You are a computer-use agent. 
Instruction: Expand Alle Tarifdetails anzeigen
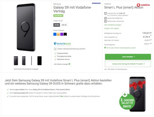(x=113, y=25)
